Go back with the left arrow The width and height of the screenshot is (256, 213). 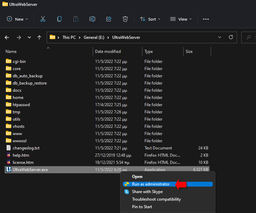[7, 37]
